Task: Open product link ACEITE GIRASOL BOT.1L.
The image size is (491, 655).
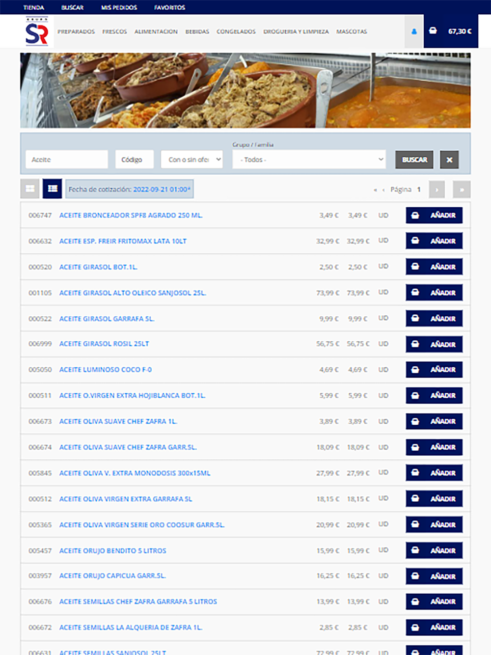Action: [98, 267]
